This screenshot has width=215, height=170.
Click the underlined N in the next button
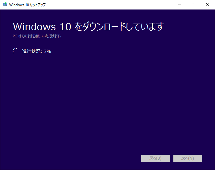pos(191,158)
